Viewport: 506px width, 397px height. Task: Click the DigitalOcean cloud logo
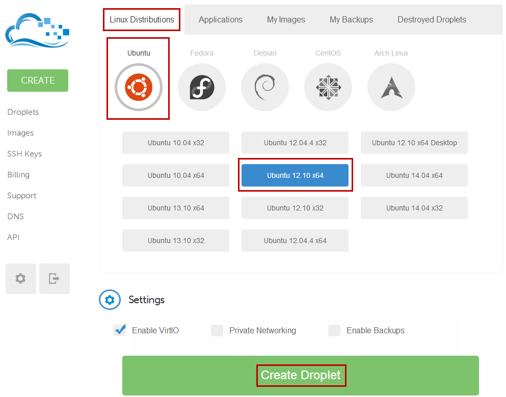click(x=37, y=31)
